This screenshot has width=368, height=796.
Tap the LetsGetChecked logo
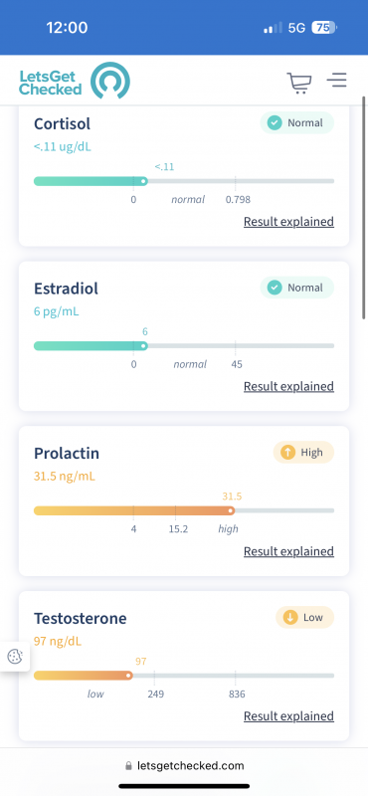coord(75,81)
